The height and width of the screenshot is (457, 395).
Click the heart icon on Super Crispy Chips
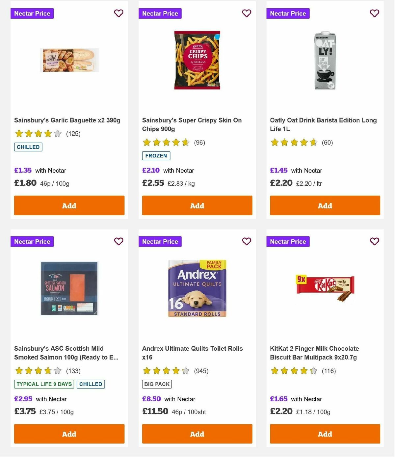coord(247,13)
